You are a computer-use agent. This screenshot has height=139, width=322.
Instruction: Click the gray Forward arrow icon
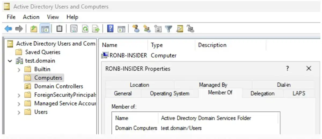19,28
